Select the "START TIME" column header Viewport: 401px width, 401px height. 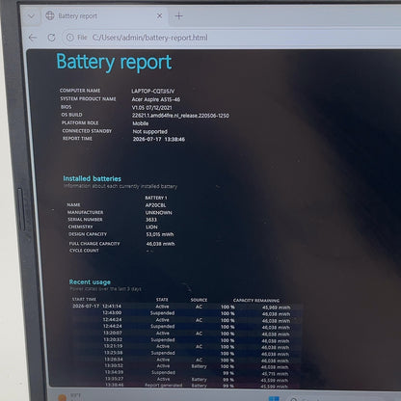(84, 300)
